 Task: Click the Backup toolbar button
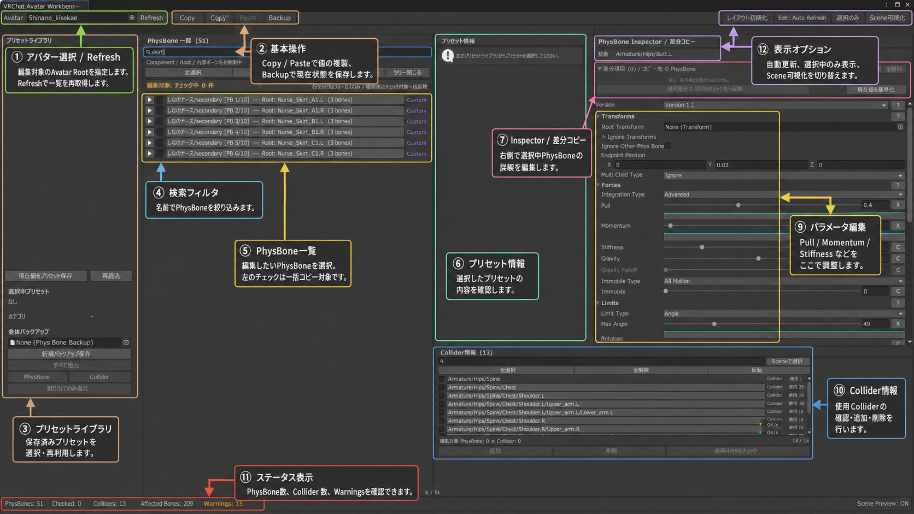click(279, 18)
